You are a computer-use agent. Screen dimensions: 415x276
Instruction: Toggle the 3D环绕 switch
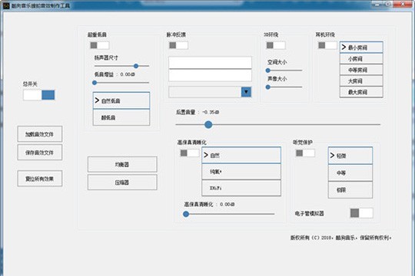tap(276, 45)
